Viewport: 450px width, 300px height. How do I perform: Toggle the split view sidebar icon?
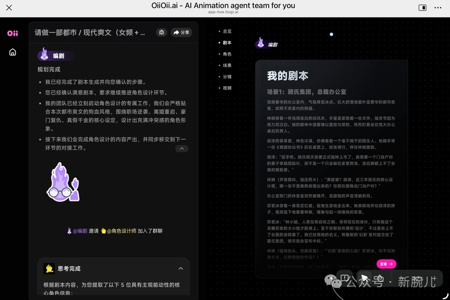(x=422, y=7)
